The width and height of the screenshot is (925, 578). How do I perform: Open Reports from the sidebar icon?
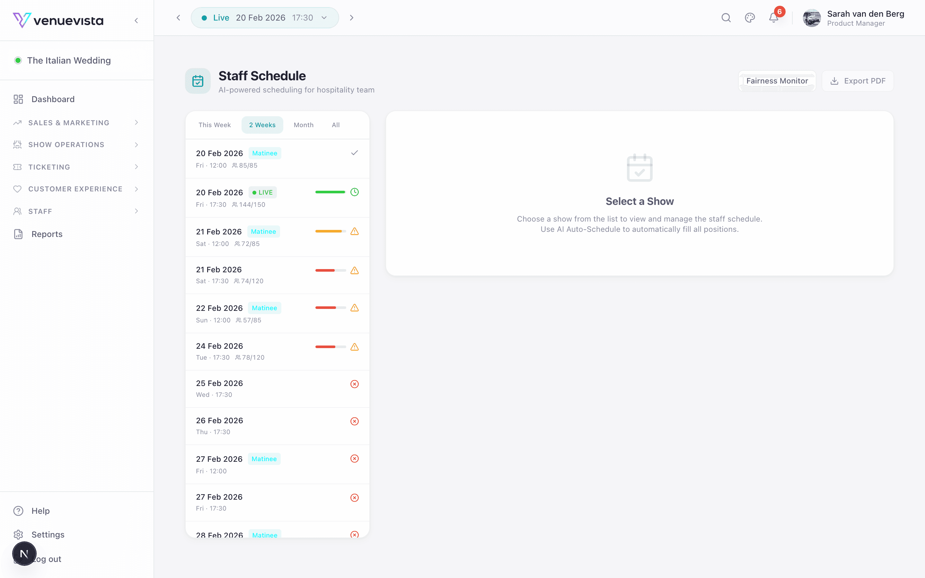point(18,234)
